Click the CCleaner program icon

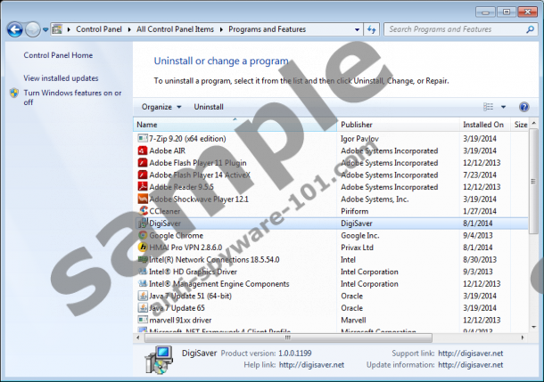(x=143, y=211)
